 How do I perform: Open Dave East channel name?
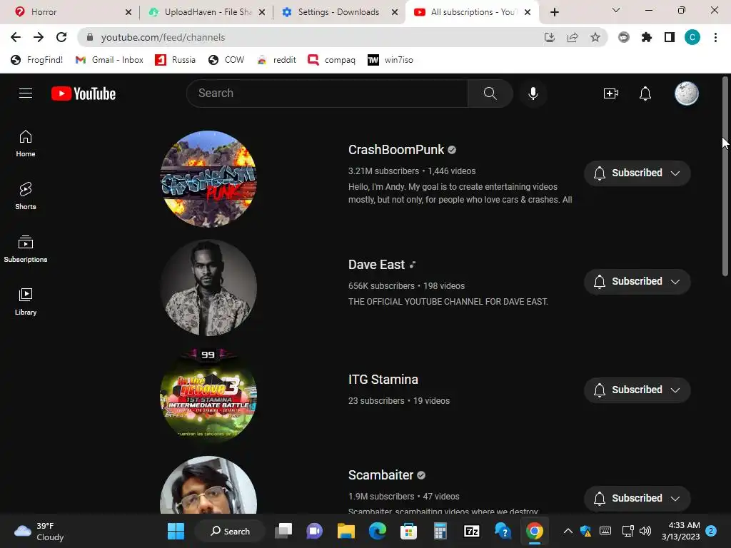pos(377,265)
